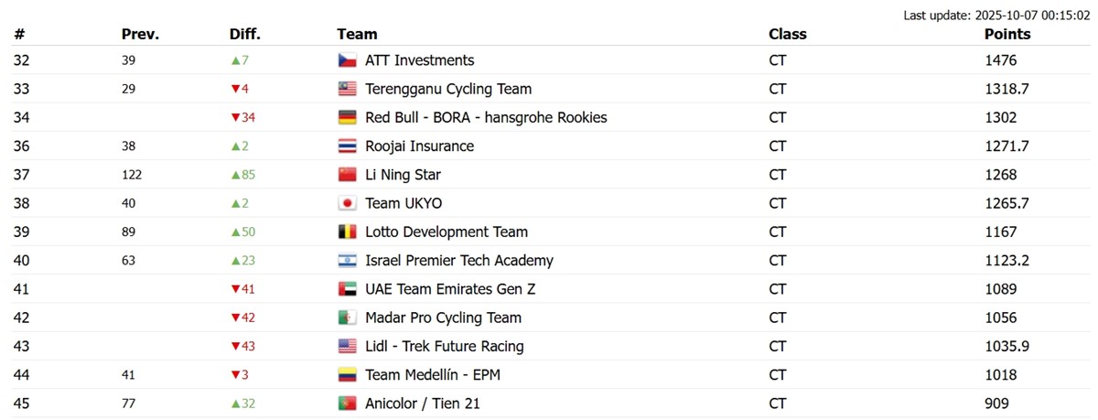Screen dimensions: 1098x420
Task: Click the Diff. column header
Action: 244,34
